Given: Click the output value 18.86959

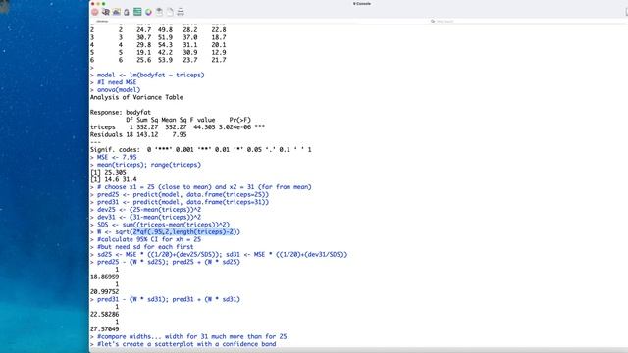Looking at the screenshot, I should coord(105,277).
